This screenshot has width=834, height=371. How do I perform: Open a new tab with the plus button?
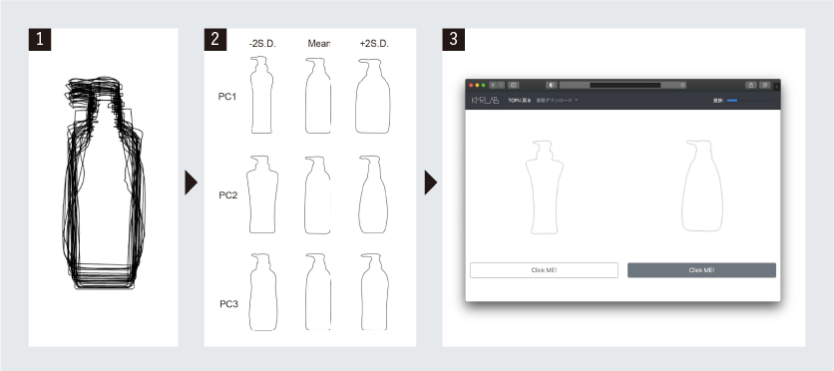777,86
